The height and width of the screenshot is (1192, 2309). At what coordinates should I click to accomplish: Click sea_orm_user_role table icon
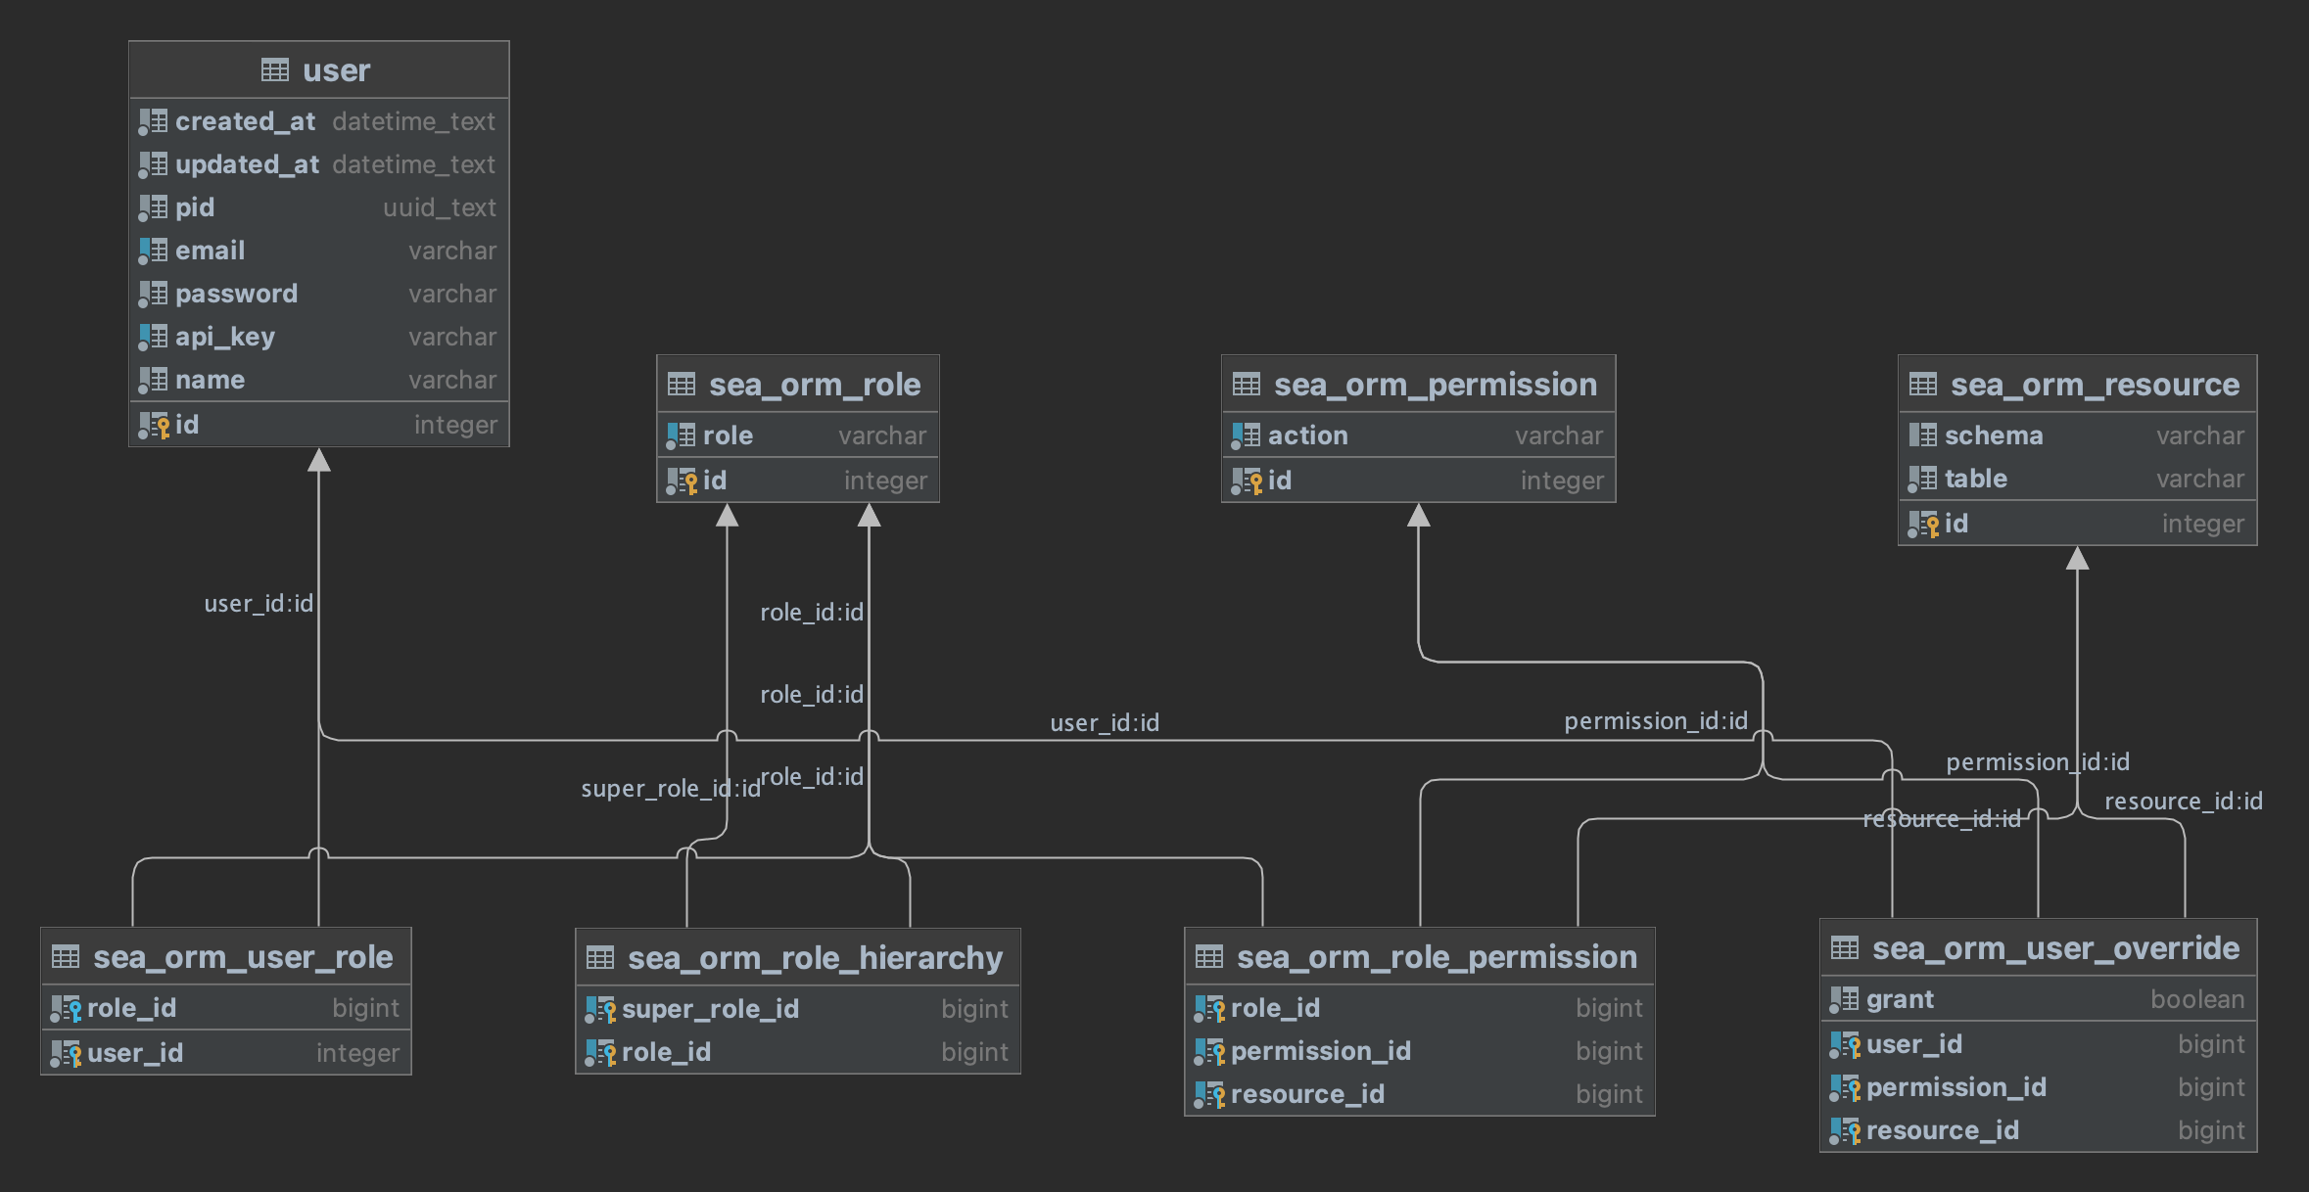[x=66, y=957]
